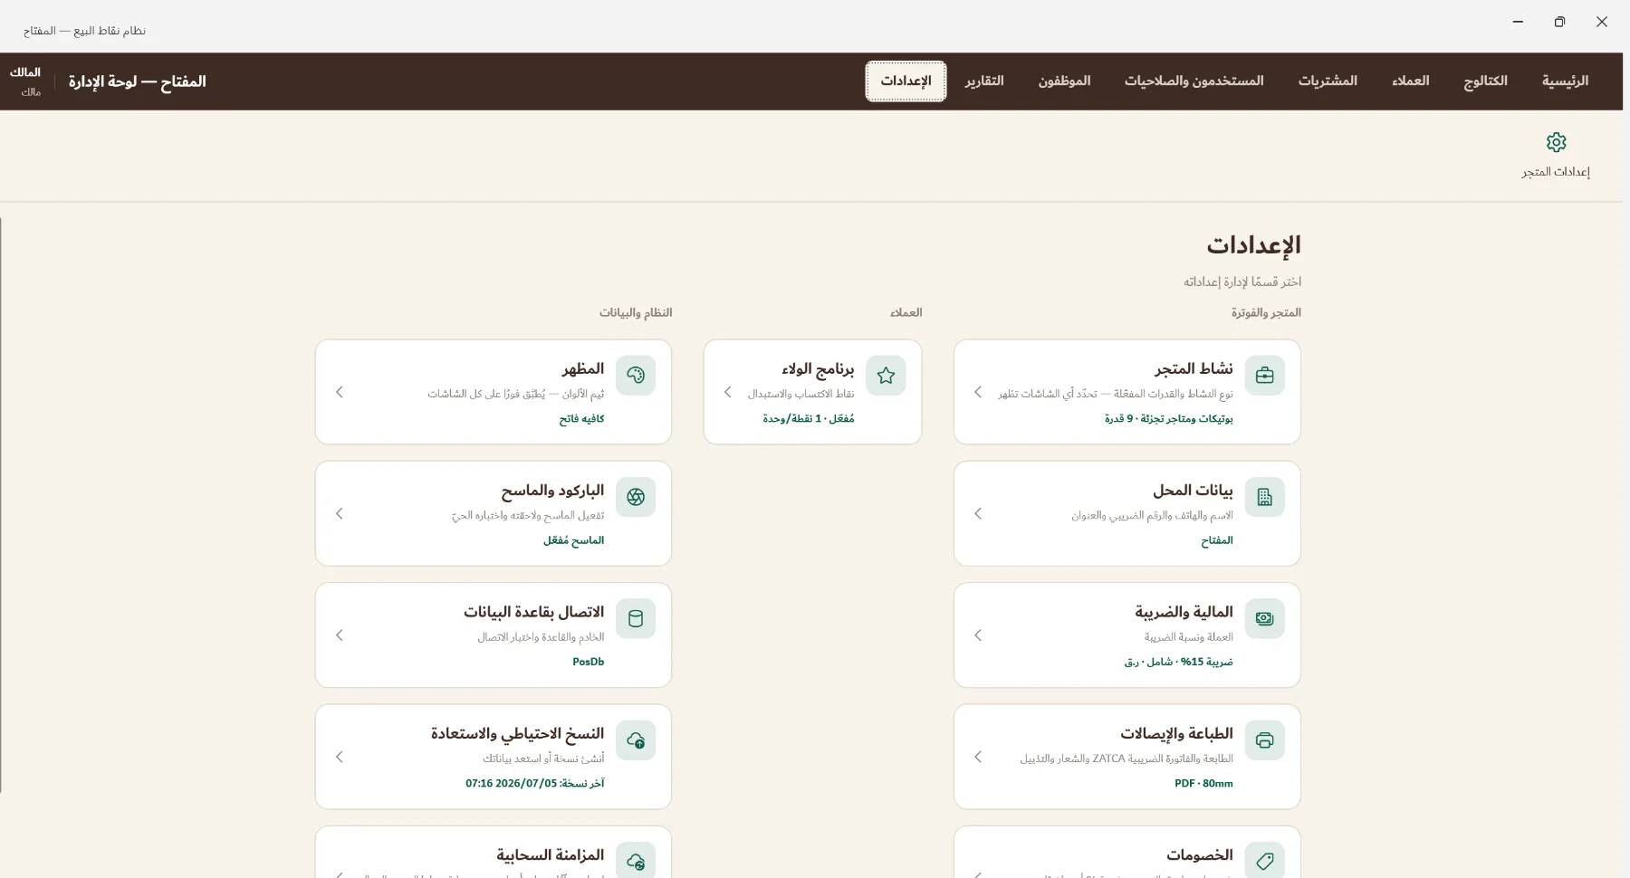Open المالية والضريبة settings title

point(1184,612)
